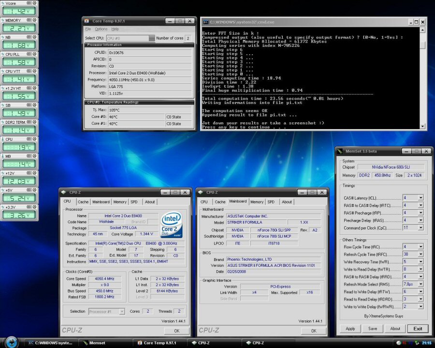The image size is (435, 348).
Task: Open the Processor Selection dropdown in CPU-Z
Action: [121, 312]
